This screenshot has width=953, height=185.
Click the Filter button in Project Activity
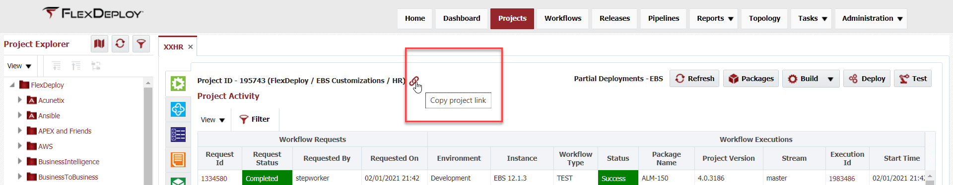(x=255, y=119)
